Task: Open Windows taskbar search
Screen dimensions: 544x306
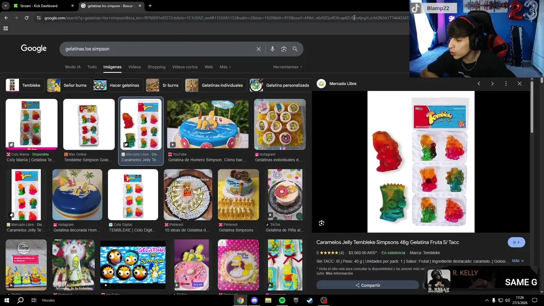Action: click(x=20, y=300)
